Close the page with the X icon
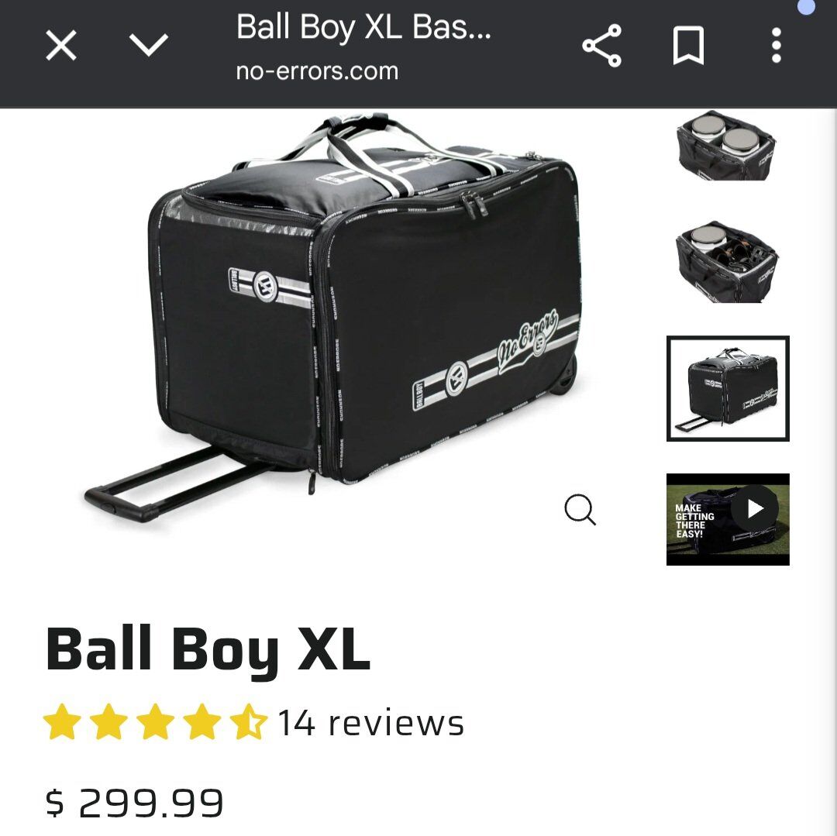Screen dimensions: 837x836 61,46
